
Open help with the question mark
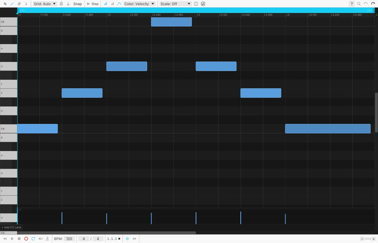click(352, 4)
